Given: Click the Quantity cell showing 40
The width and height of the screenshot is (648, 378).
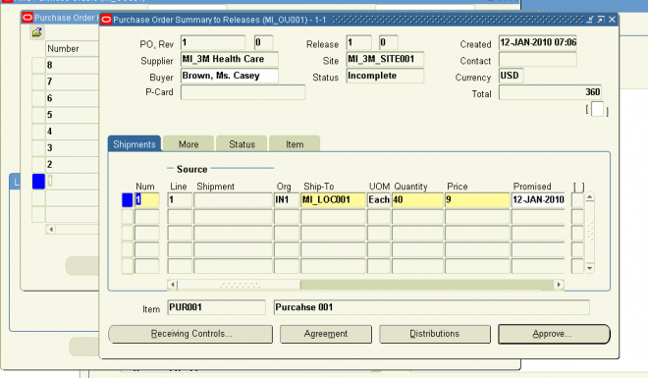Looking at the screenshot, I should [x=417, y=200].
